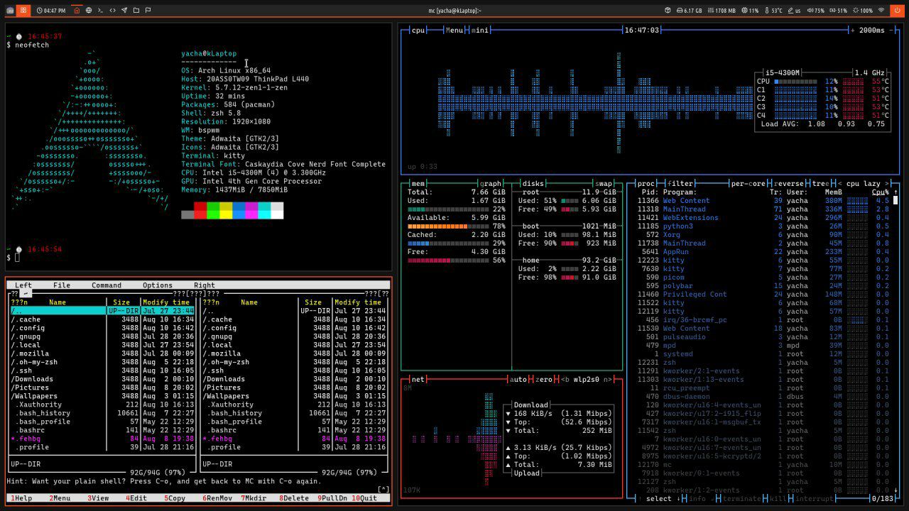This screenshot has height=511, width=909.
Task: Select previous network interface with <b
Action: [x=565, y=379]
